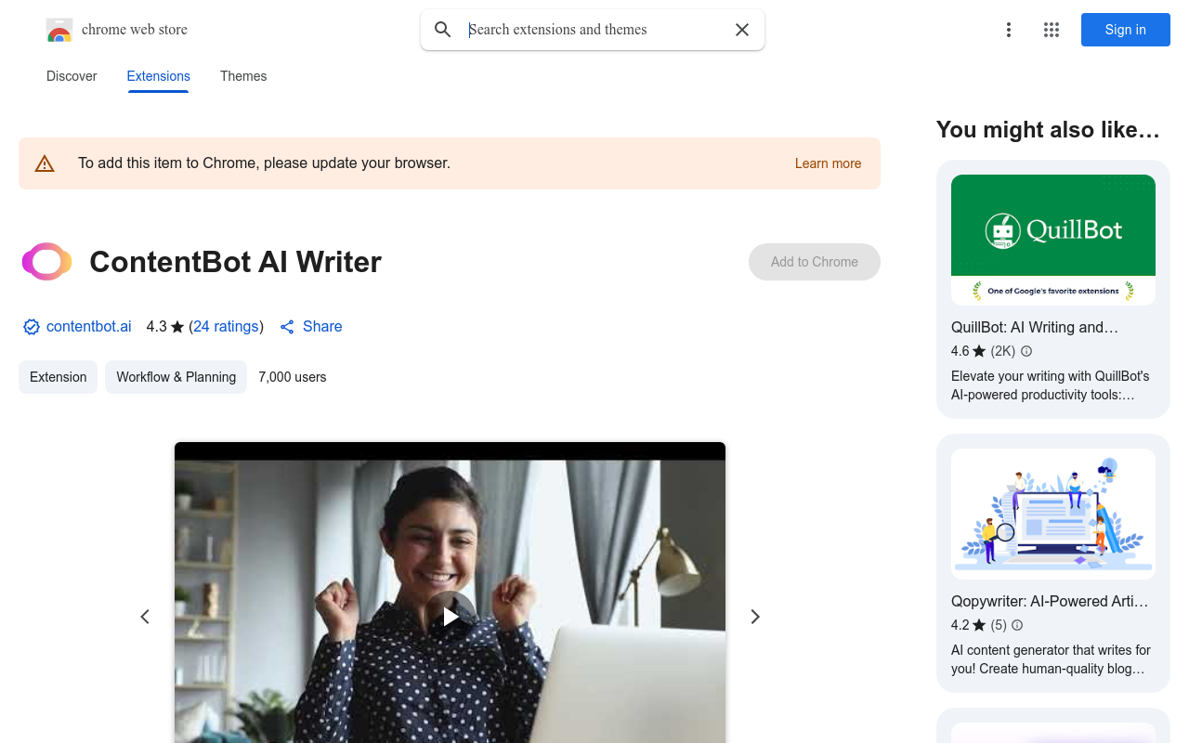Click the search magnifier icon
Screen dimensions: 1189x743
[443, 30]
